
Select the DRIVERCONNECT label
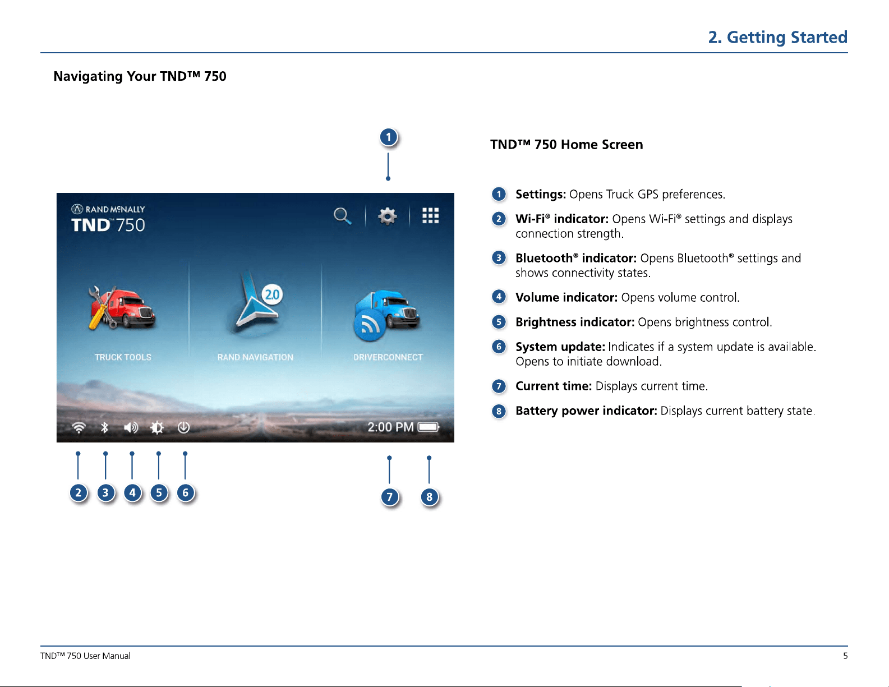point(388,357)
